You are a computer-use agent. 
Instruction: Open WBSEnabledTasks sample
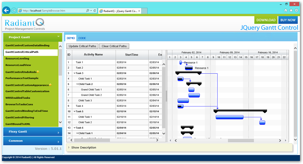(x=18, y=98)
